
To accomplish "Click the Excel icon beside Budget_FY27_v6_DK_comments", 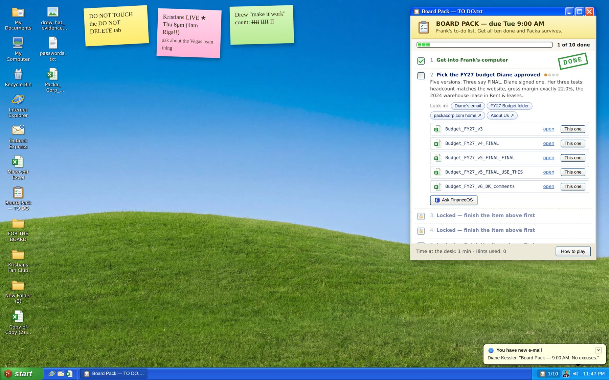I will (438, 187).
